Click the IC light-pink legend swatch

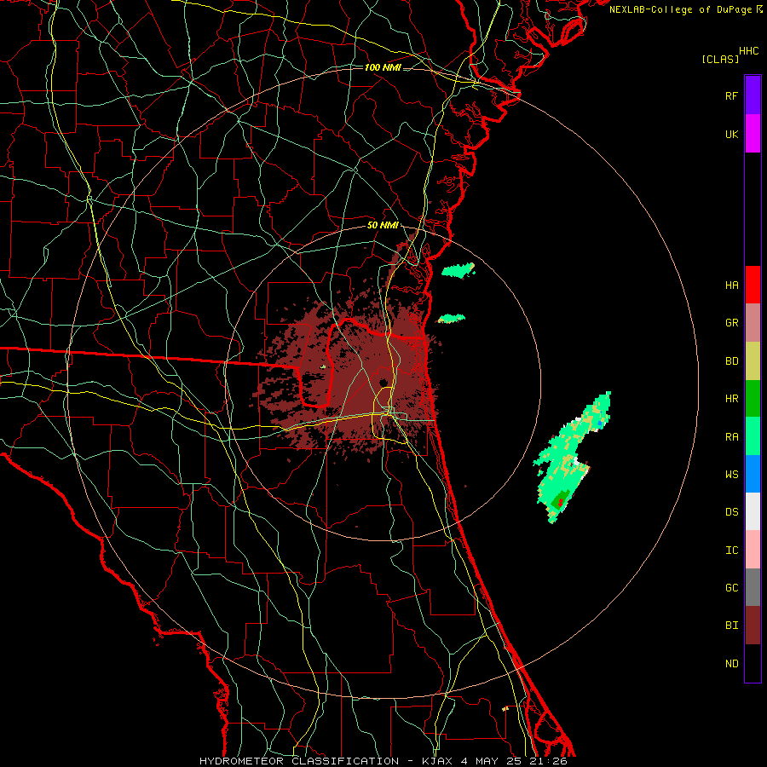pos(753,550)
